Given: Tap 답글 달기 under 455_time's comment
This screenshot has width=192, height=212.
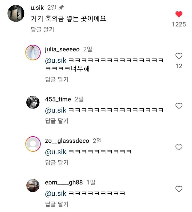Looking at the screenshot, I should [57, 121].
